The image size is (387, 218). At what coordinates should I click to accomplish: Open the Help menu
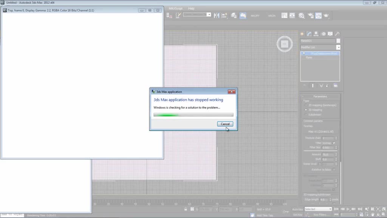pos(191,8)
